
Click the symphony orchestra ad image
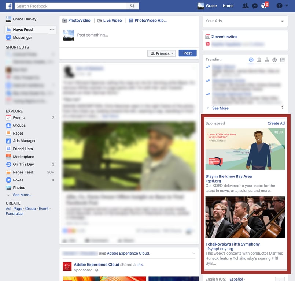tap(245, 217)
